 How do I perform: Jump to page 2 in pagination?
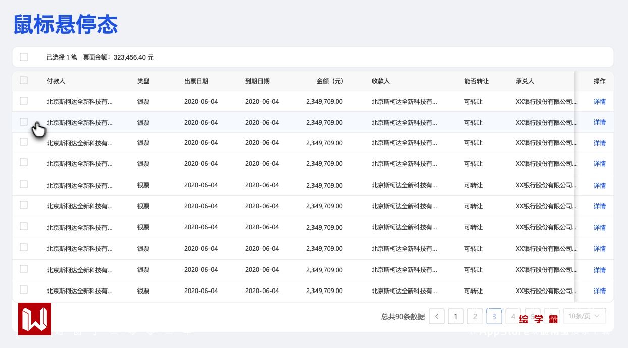475,316
